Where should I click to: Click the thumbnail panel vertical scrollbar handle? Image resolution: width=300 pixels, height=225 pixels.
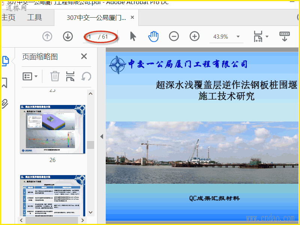pyautogui.click(x=90, y=145)
